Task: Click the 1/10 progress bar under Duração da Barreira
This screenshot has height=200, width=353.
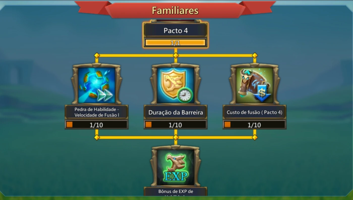Action: pyautogui.click(x=175, y=125)
